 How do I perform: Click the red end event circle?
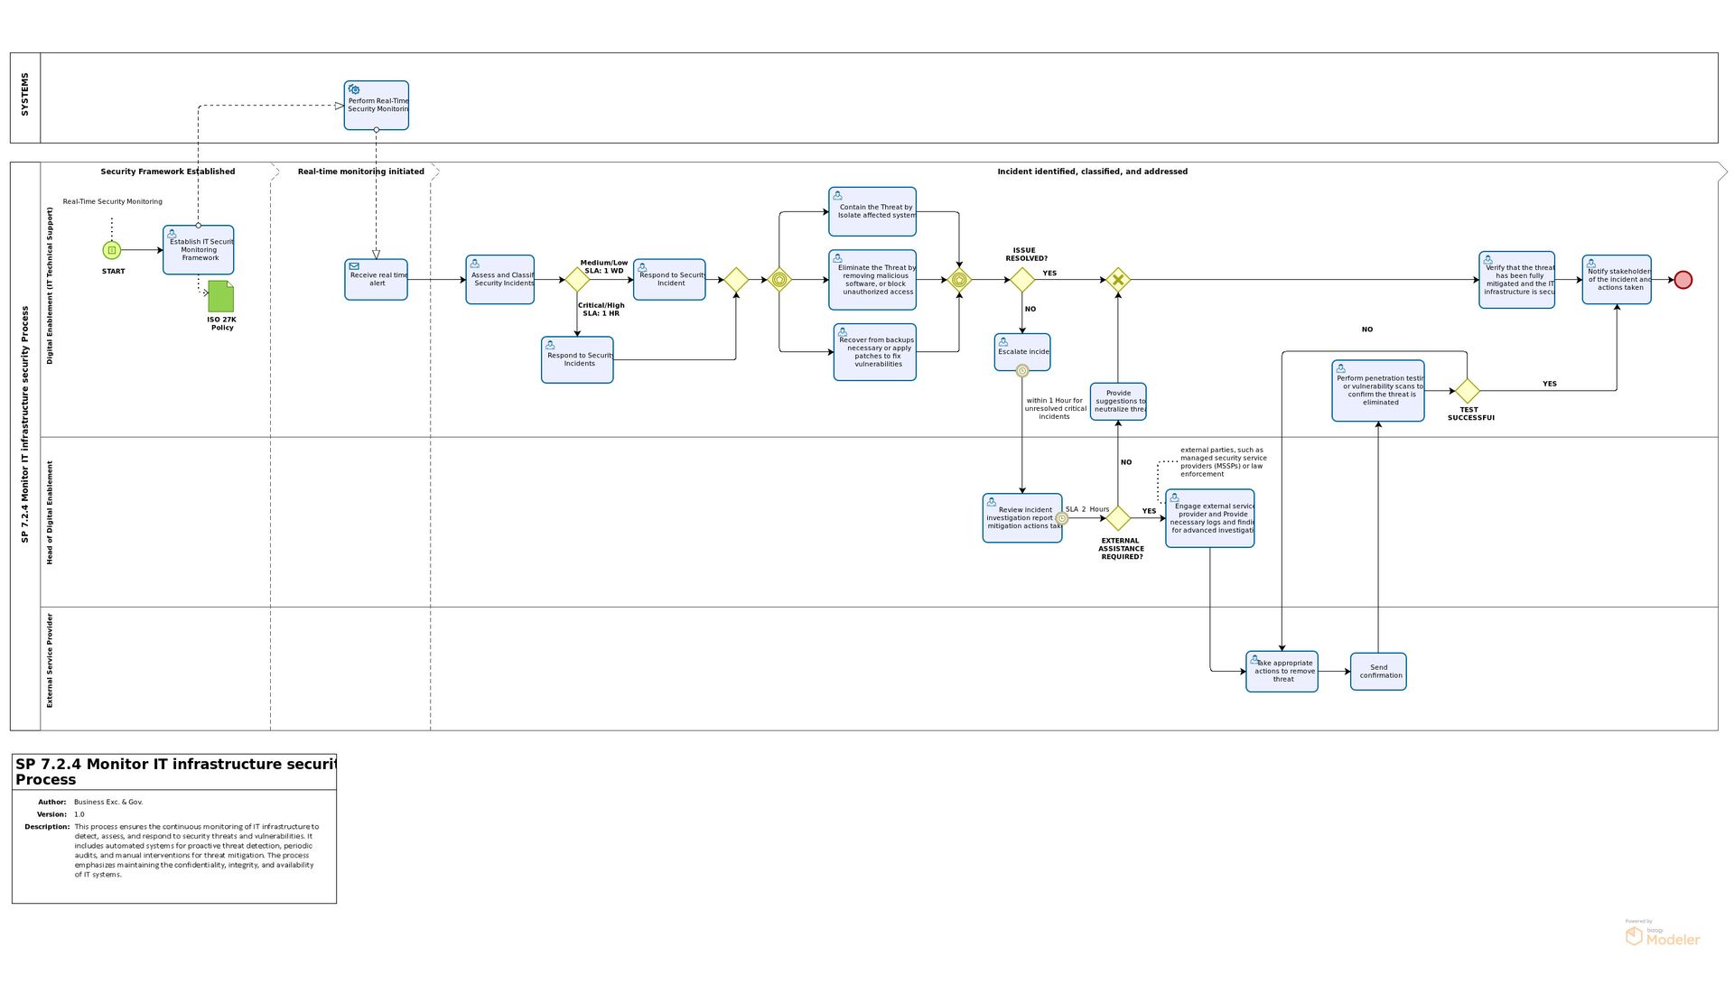(1683, 280)
